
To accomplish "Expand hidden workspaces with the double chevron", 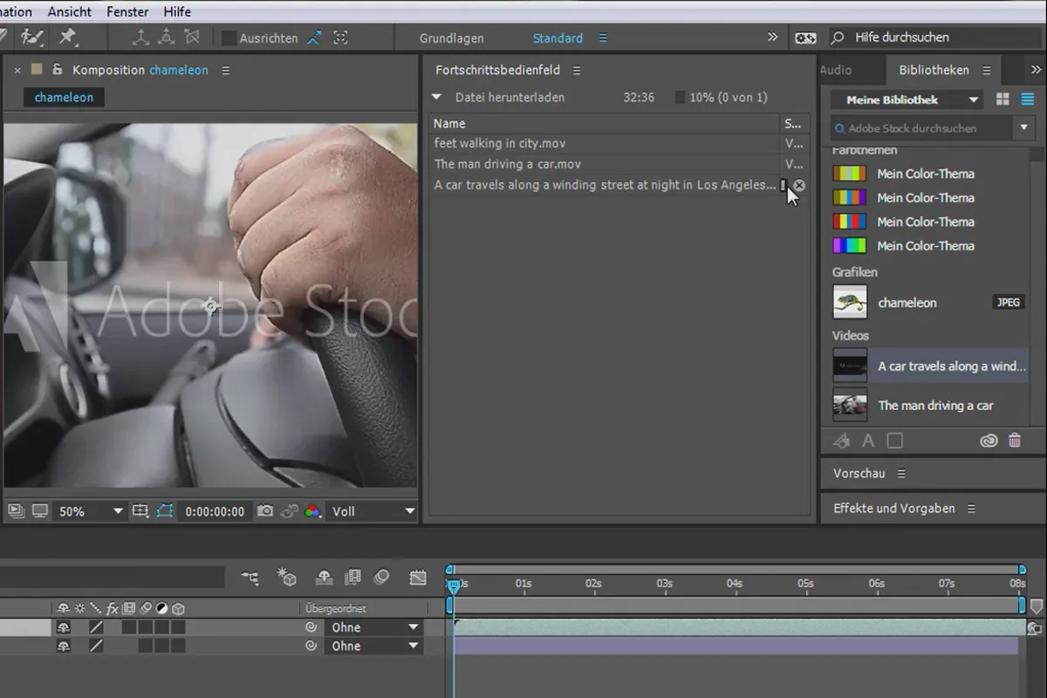I will tap(772, 38).
